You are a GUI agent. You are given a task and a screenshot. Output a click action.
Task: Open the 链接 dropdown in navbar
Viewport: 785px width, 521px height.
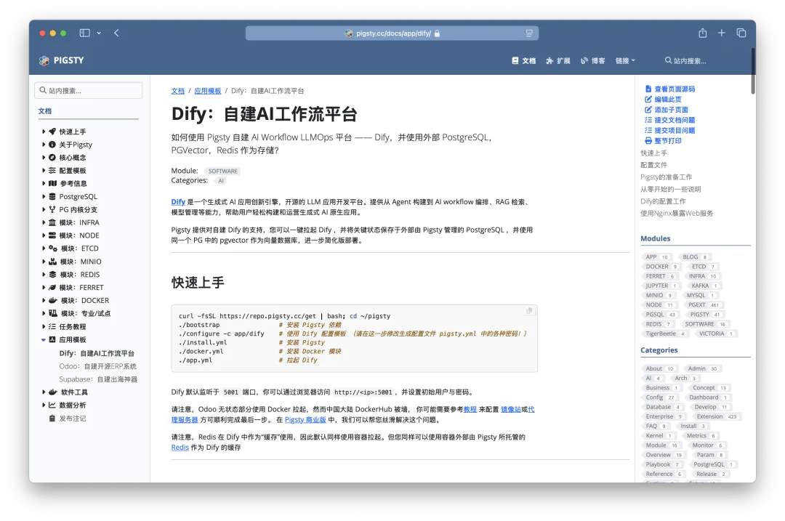coord(625,60)
